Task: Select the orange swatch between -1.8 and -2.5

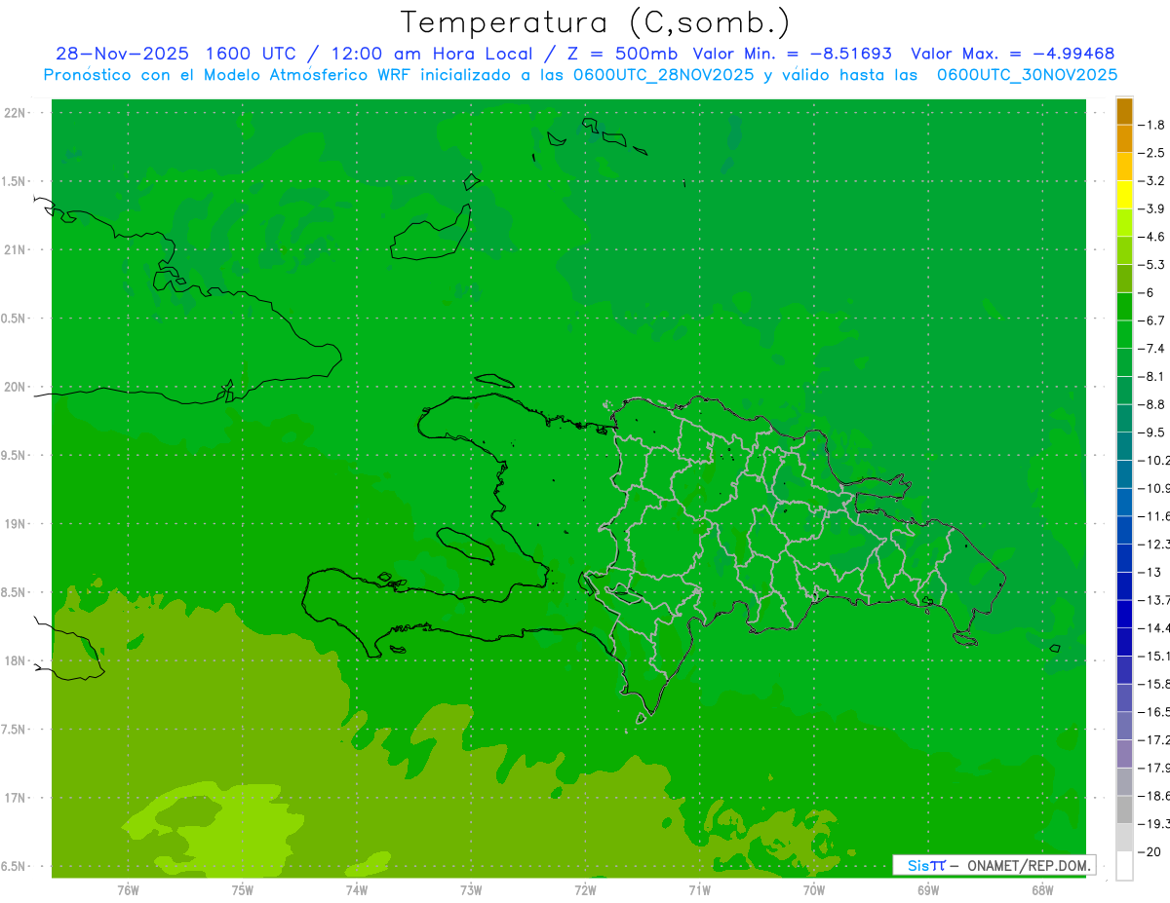Action: 1124,139
